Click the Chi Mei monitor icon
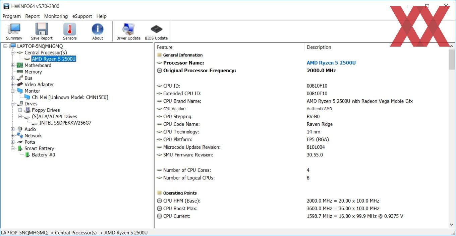The width and height of the screenshot is (456, 236). 27,97
